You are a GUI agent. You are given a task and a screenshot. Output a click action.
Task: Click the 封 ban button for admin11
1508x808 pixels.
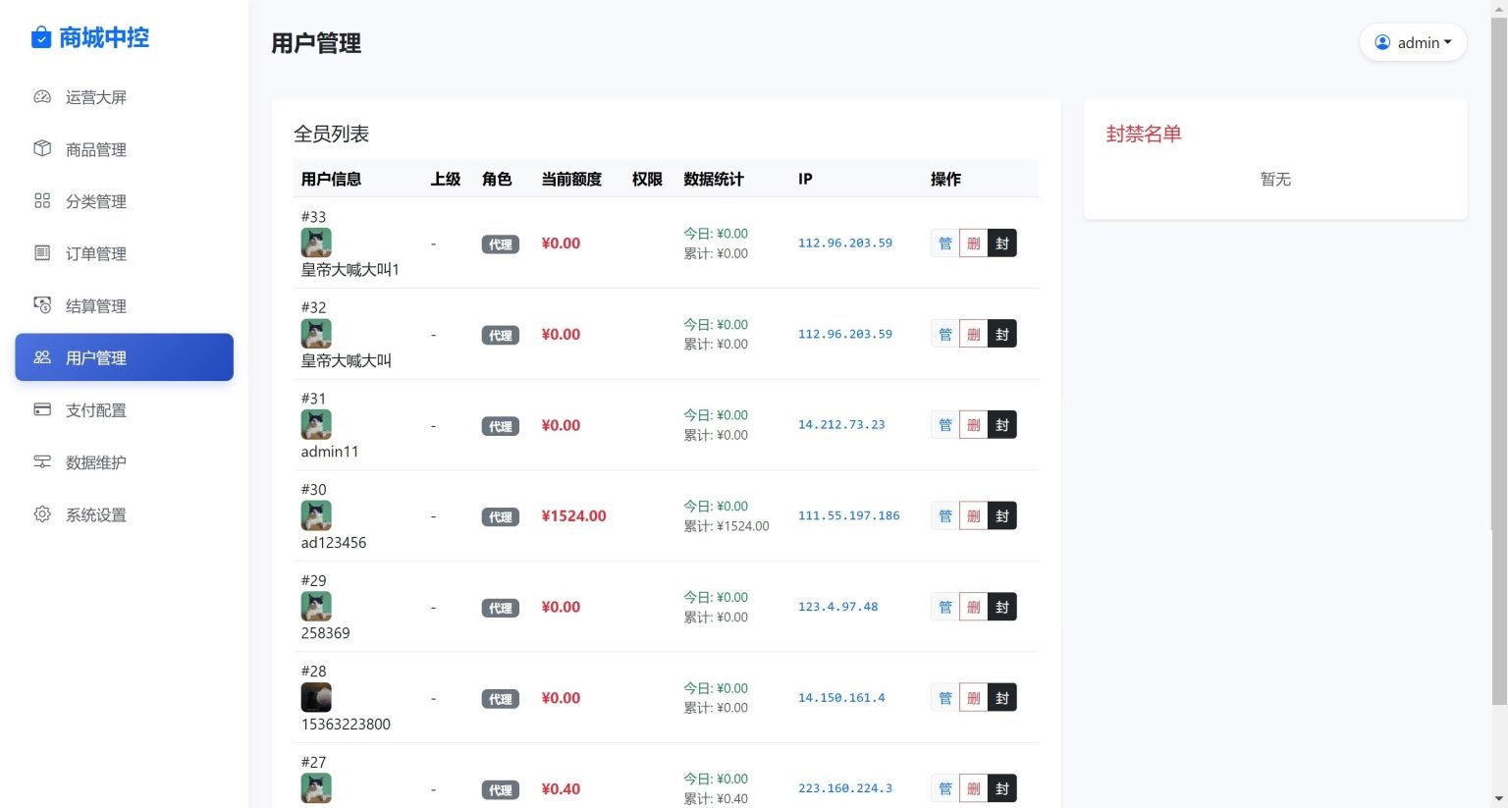1001,424
